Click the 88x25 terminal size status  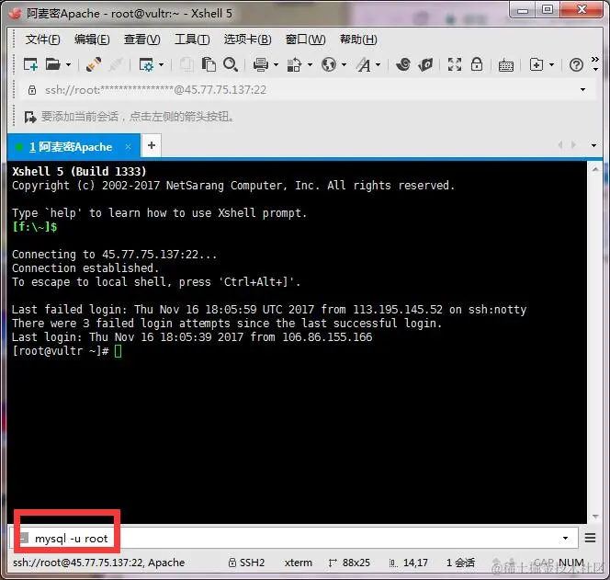pyautogui.click(x=349, y=563)
